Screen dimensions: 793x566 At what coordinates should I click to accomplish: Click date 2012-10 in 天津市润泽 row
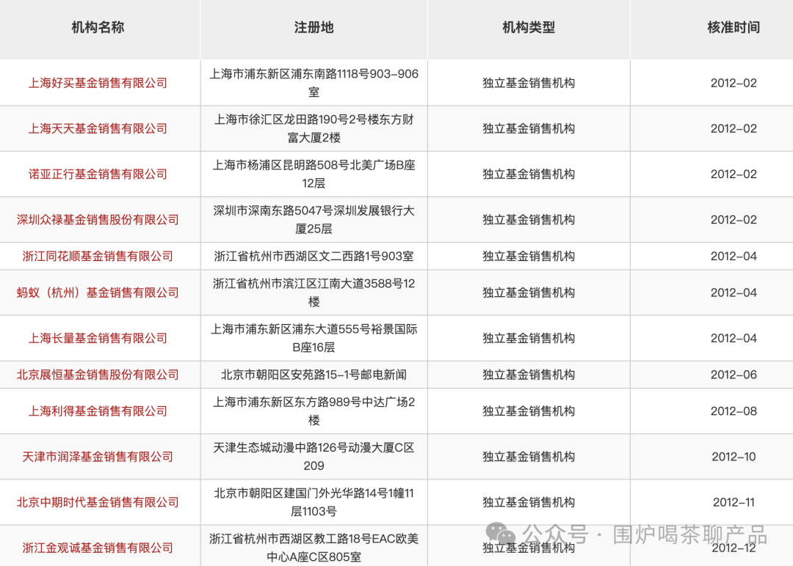click(734, 457)
